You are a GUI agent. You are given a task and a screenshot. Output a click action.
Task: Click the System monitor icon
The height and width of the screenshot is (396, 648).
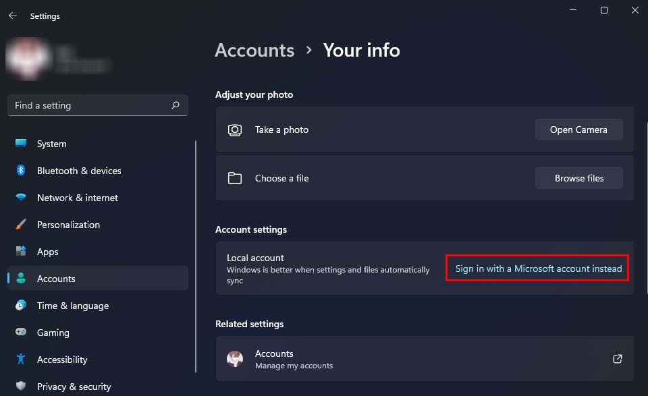[21, 143]
